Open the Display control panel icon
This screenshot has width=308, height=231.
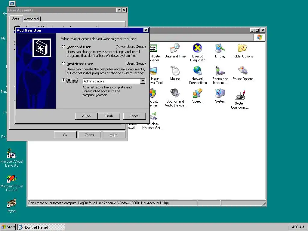220,51
